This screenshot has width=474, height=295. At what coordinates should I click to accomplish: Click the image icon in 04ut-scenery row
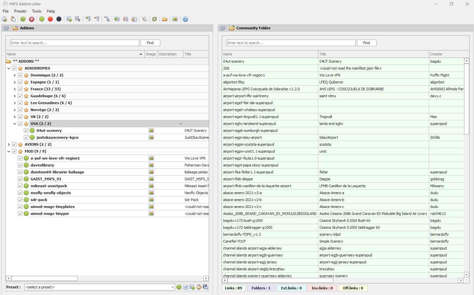pyautogui.click(x=151, y=131)
